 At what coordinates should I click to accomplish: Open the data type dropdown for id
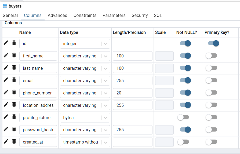tap(105, 44)
